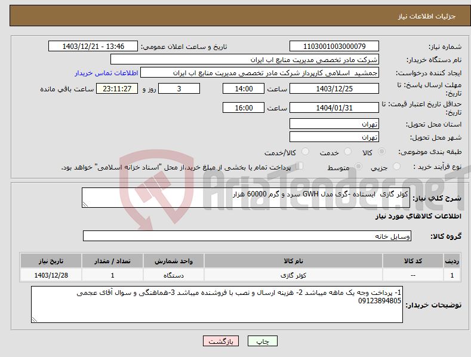Click the price validity date 1404/01/31
This screenshot has width=471, height=357.
point(334,107)
